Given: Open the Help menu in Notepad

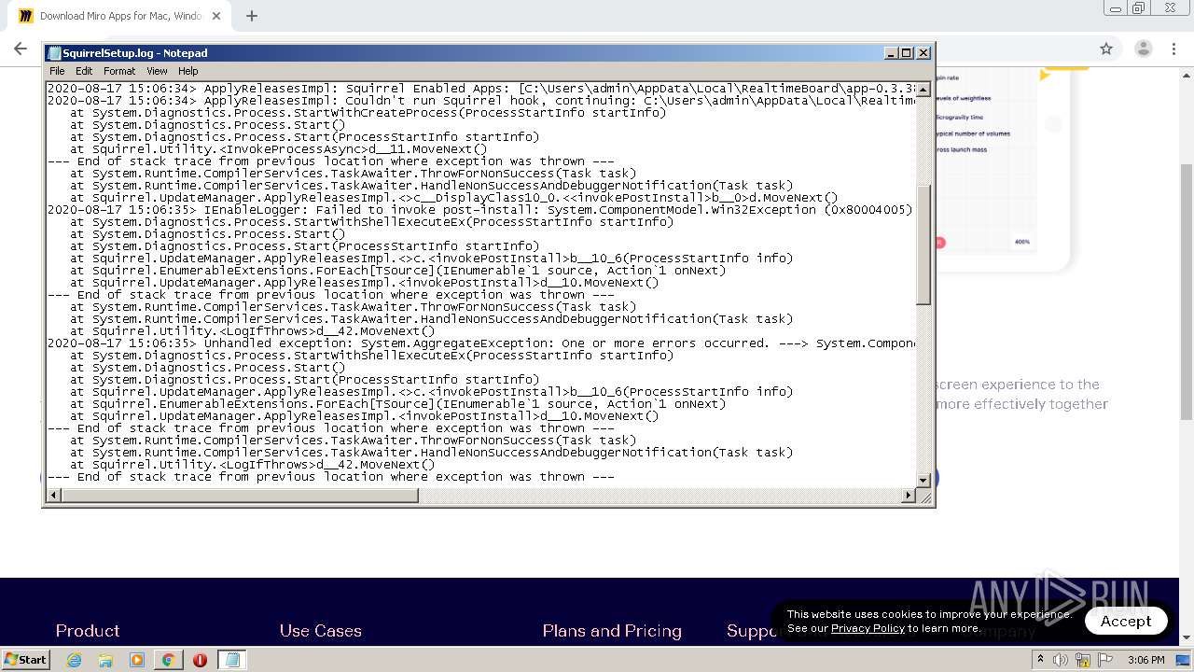Looking at the screenshot, I should (187, 71).
